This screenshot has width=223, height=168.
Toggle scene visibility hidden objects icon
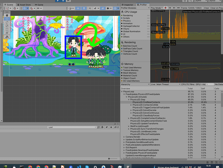tap(103, 8)
